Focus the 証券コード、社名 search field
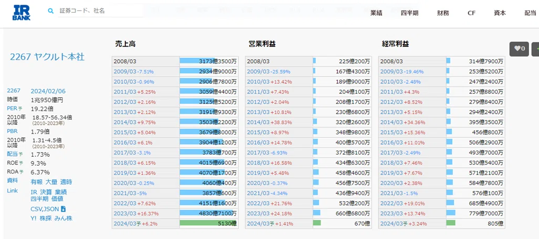 100,11
